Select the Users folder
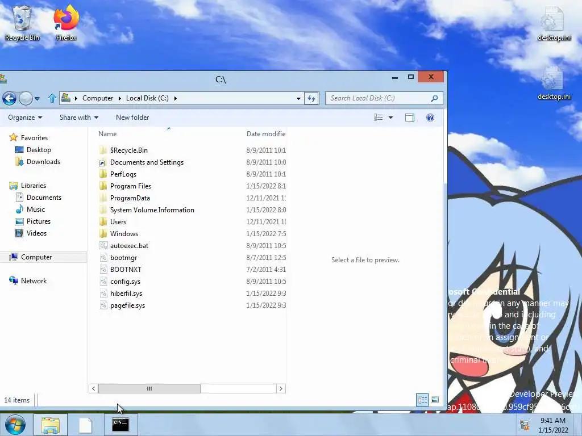 pos(118,222)
